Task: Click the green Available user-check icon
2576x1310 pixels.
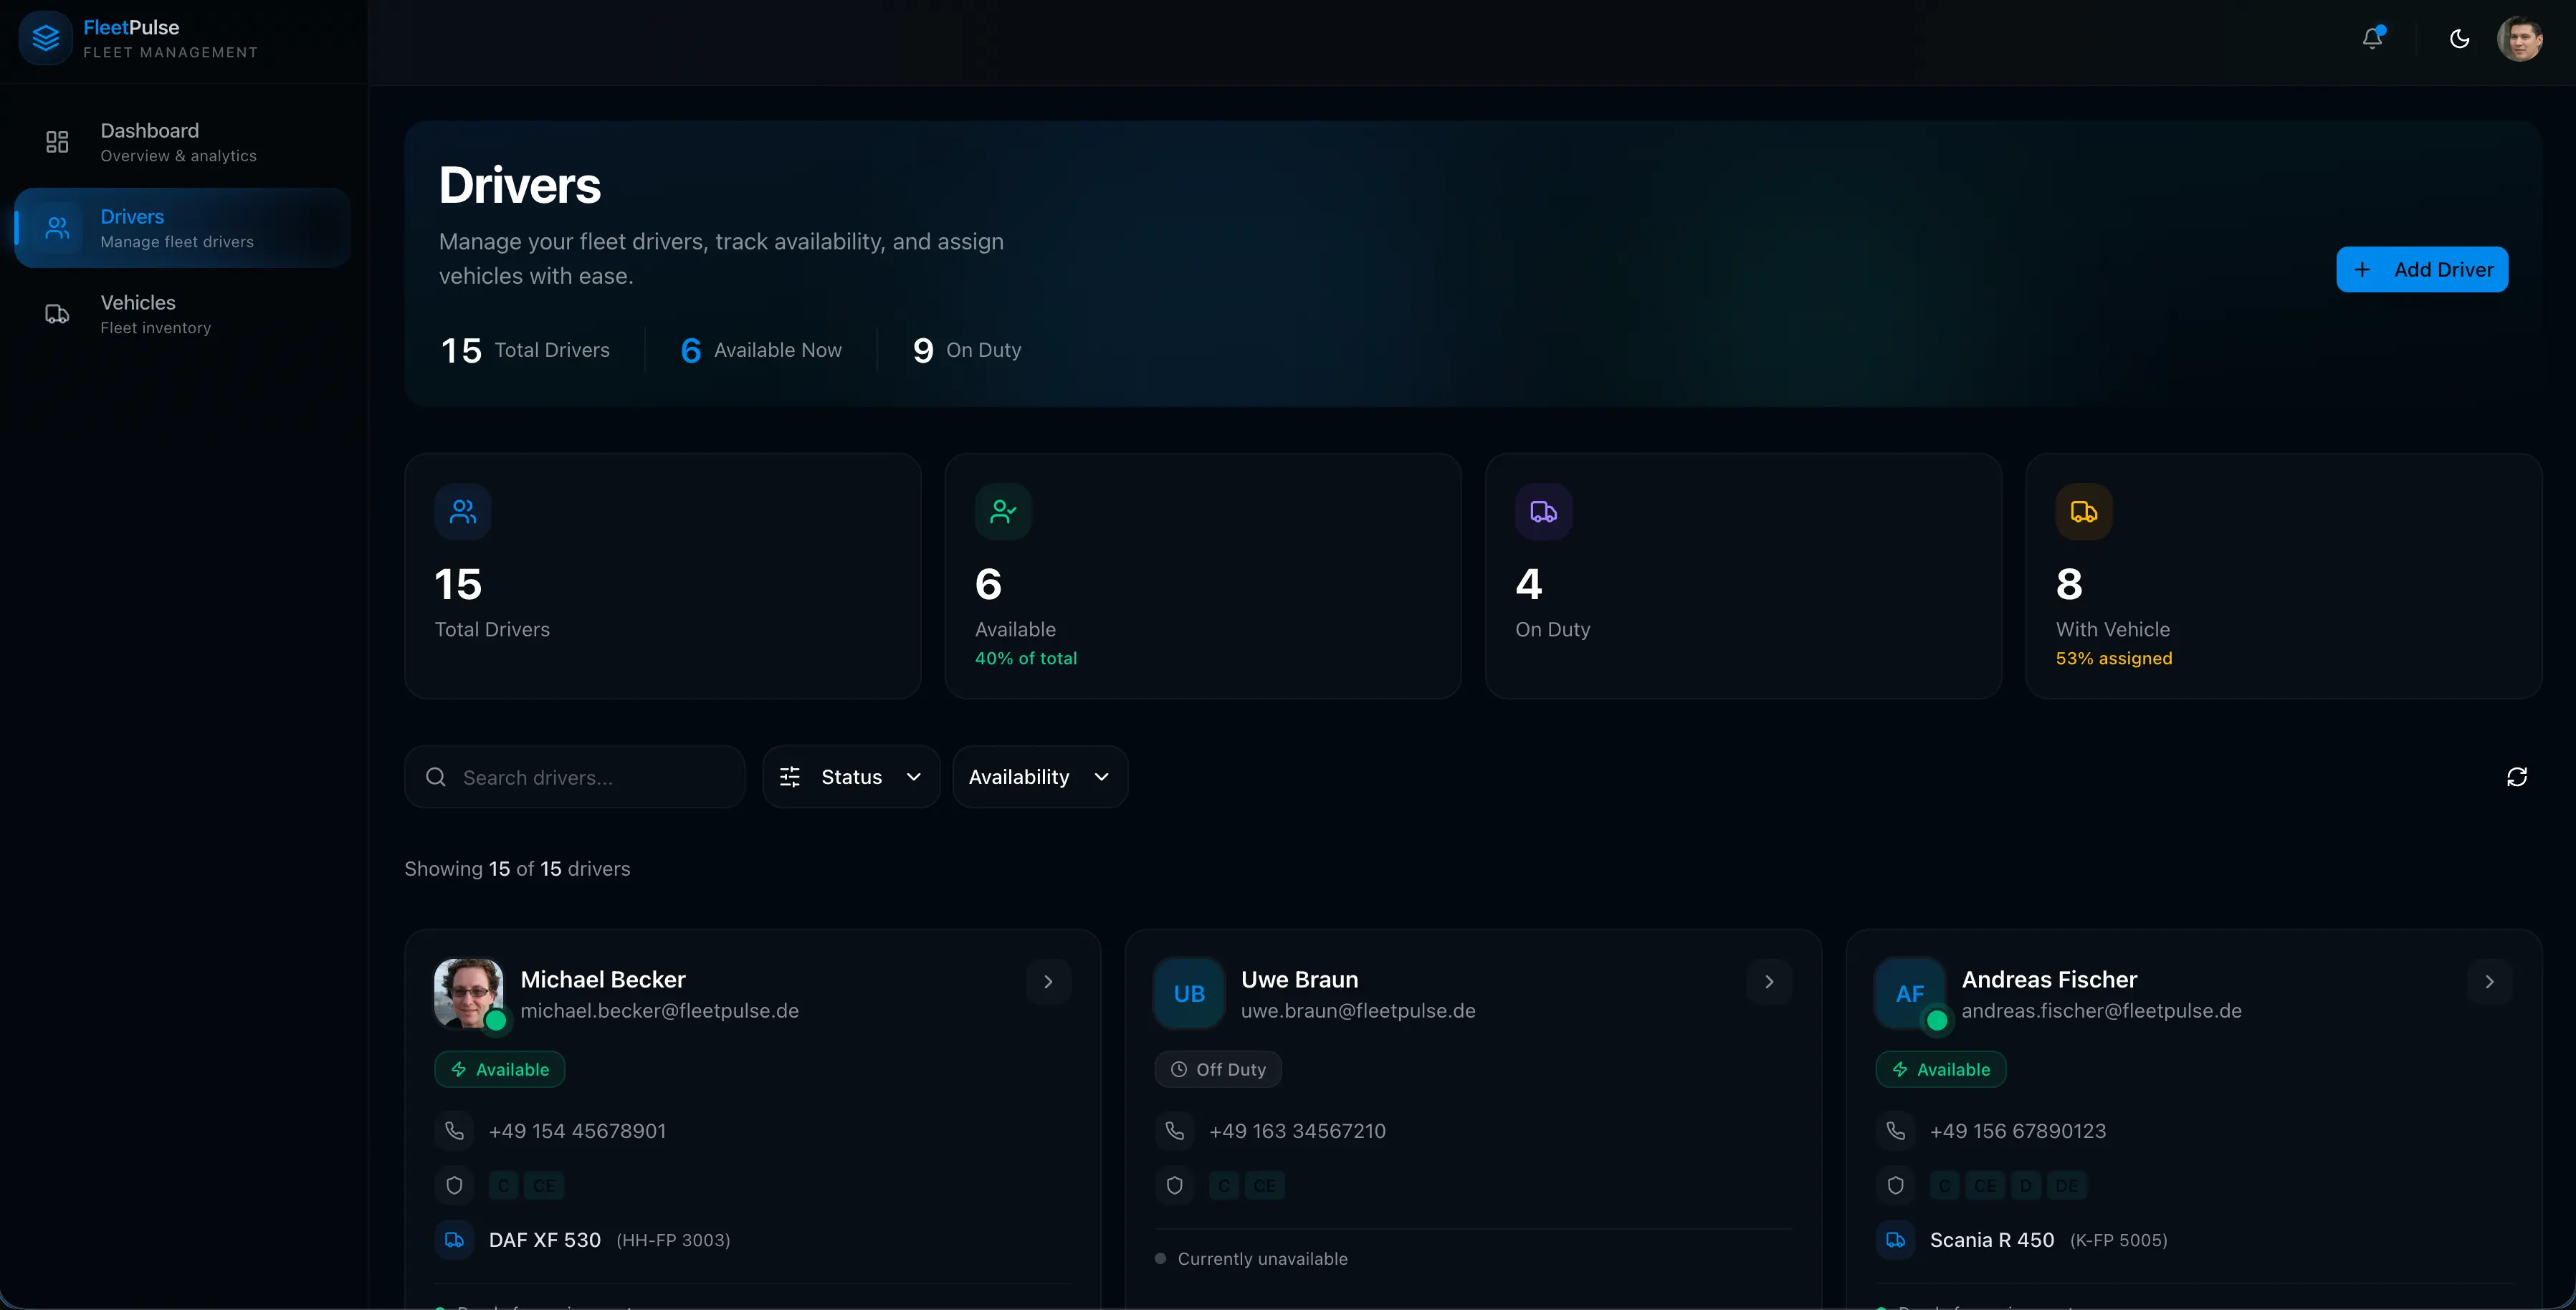Action: (x=1003, y=512)
